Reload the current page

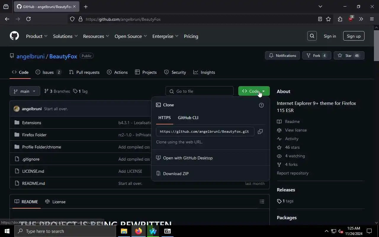click(28, 19)
